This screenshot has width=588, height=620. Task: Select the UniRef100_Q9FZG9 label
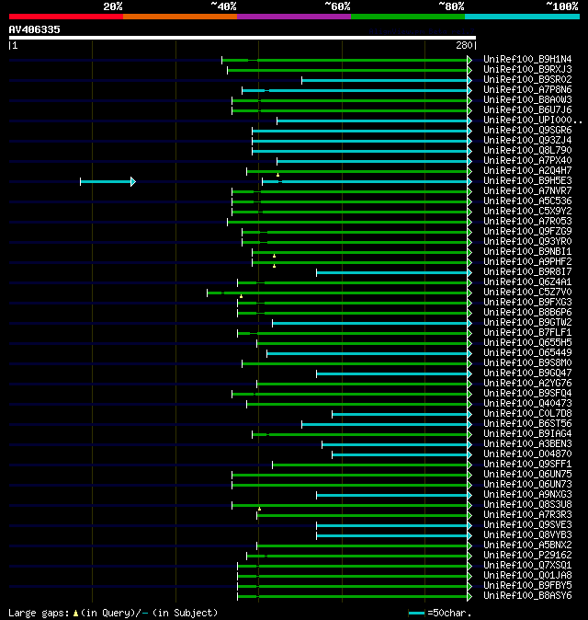(x=527, y=231)
